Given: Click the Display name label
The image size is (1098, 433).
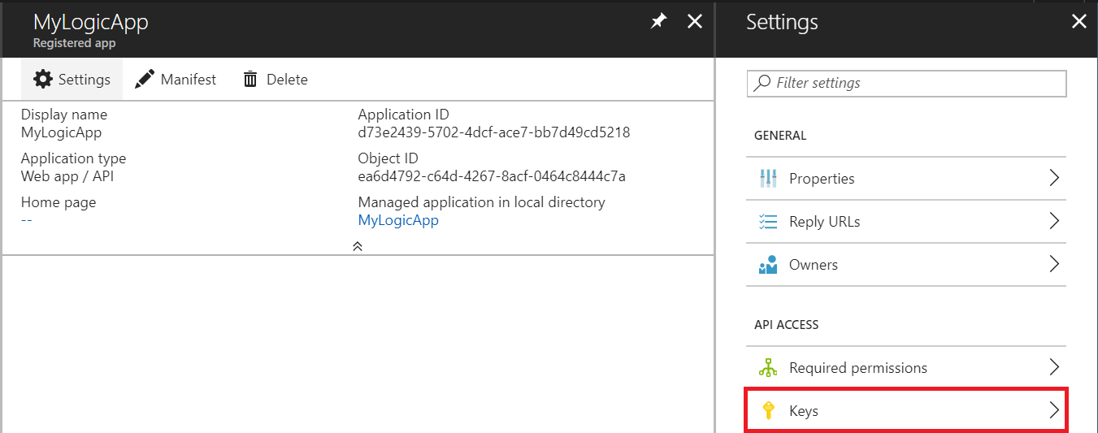Looking at the screenshot, I should coord(64,115).
